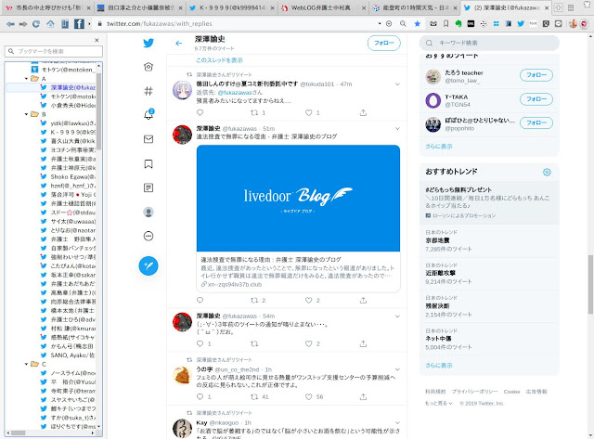Click browser home icon
Viewport: 594px width, 439px height.
click(50, 24)
